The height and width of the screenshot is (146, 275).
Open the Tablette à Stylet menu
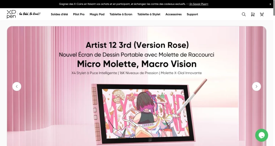[149, 14]
